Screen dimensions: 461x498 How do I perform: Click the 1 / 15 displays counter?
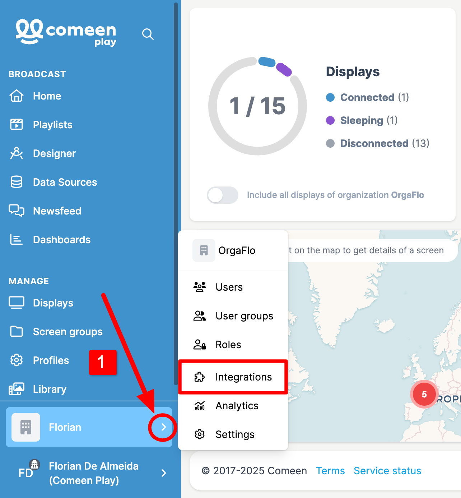click(x=257, y=106)
